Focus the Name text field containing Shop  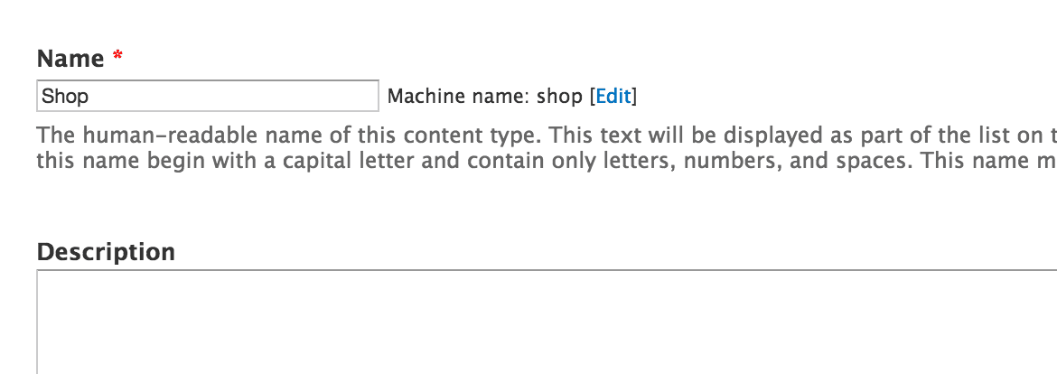208,96
